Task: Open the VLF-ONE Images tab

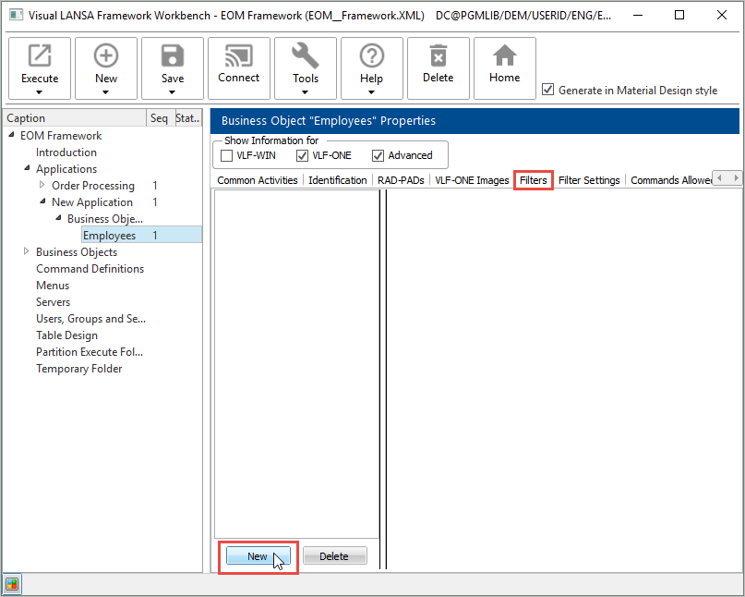Action: (472, 180)
